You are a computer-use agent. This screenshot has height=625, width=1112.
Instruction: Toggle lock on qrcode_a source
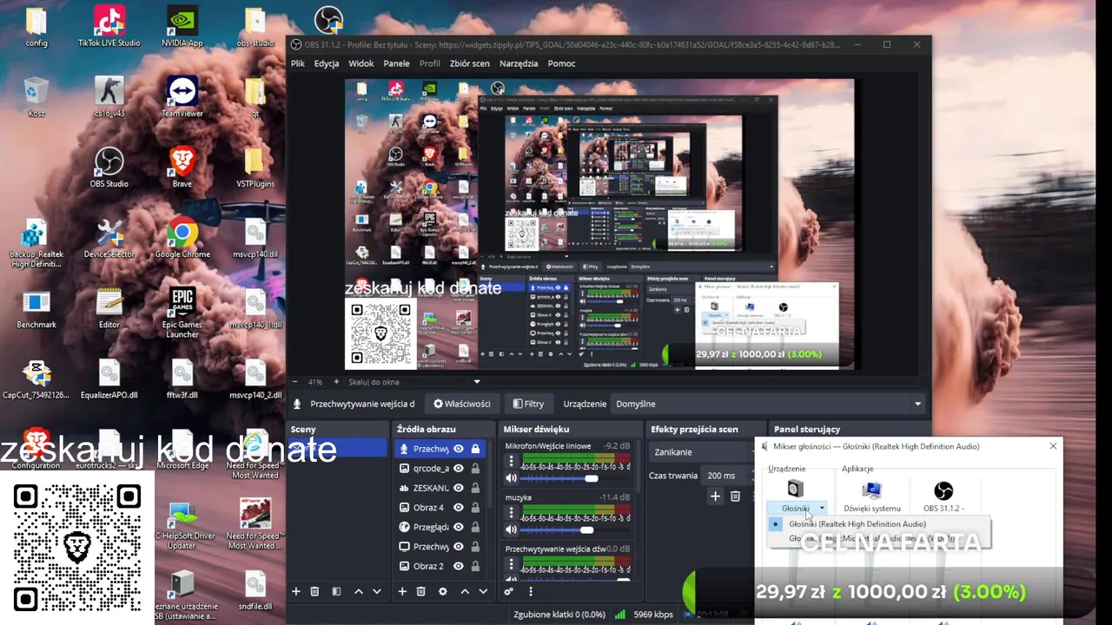(x=475, y=468)
